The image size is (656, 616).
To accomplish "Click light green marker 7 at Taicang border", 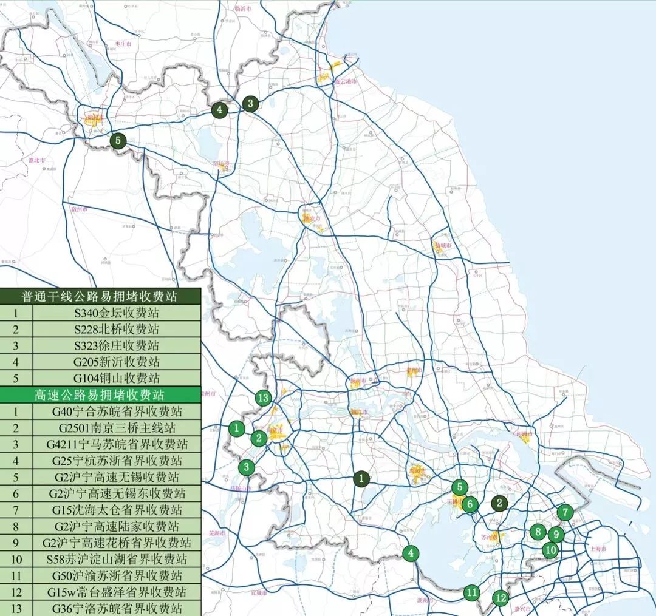I will click(x=565, y=512).
